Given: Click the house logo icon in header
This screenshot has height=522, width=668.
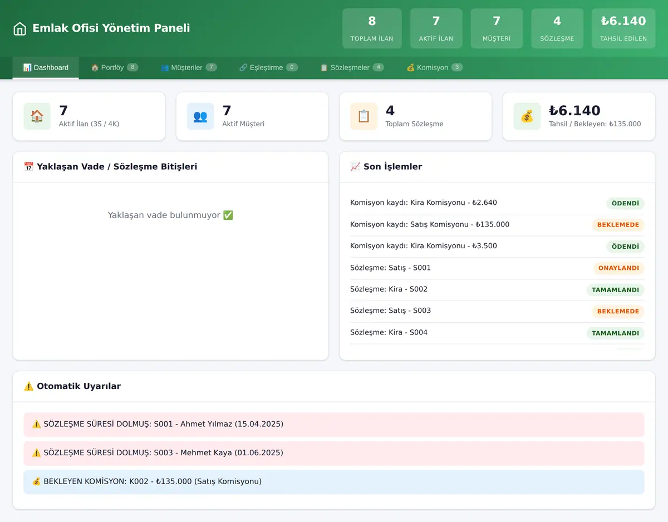Looking at the screenshot, I should [20, 28].
